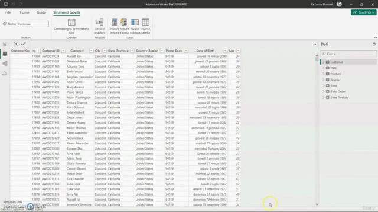Click Contrassegna come tabella data icon
This screenshot has width=378, height=212.
(x=71, y=22)
